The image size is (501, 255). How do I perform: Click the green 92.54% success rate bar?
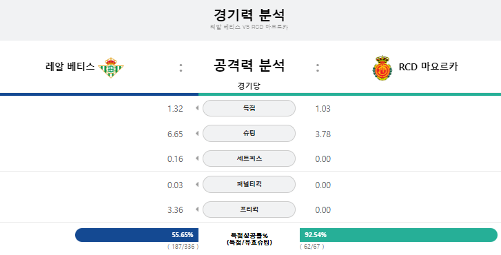coord(398,235)
